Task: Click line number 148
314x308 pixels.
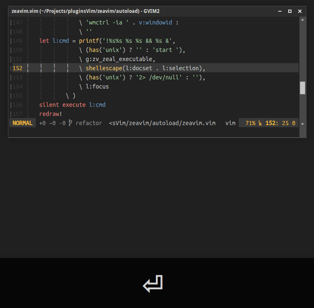Action: (17, 32)
